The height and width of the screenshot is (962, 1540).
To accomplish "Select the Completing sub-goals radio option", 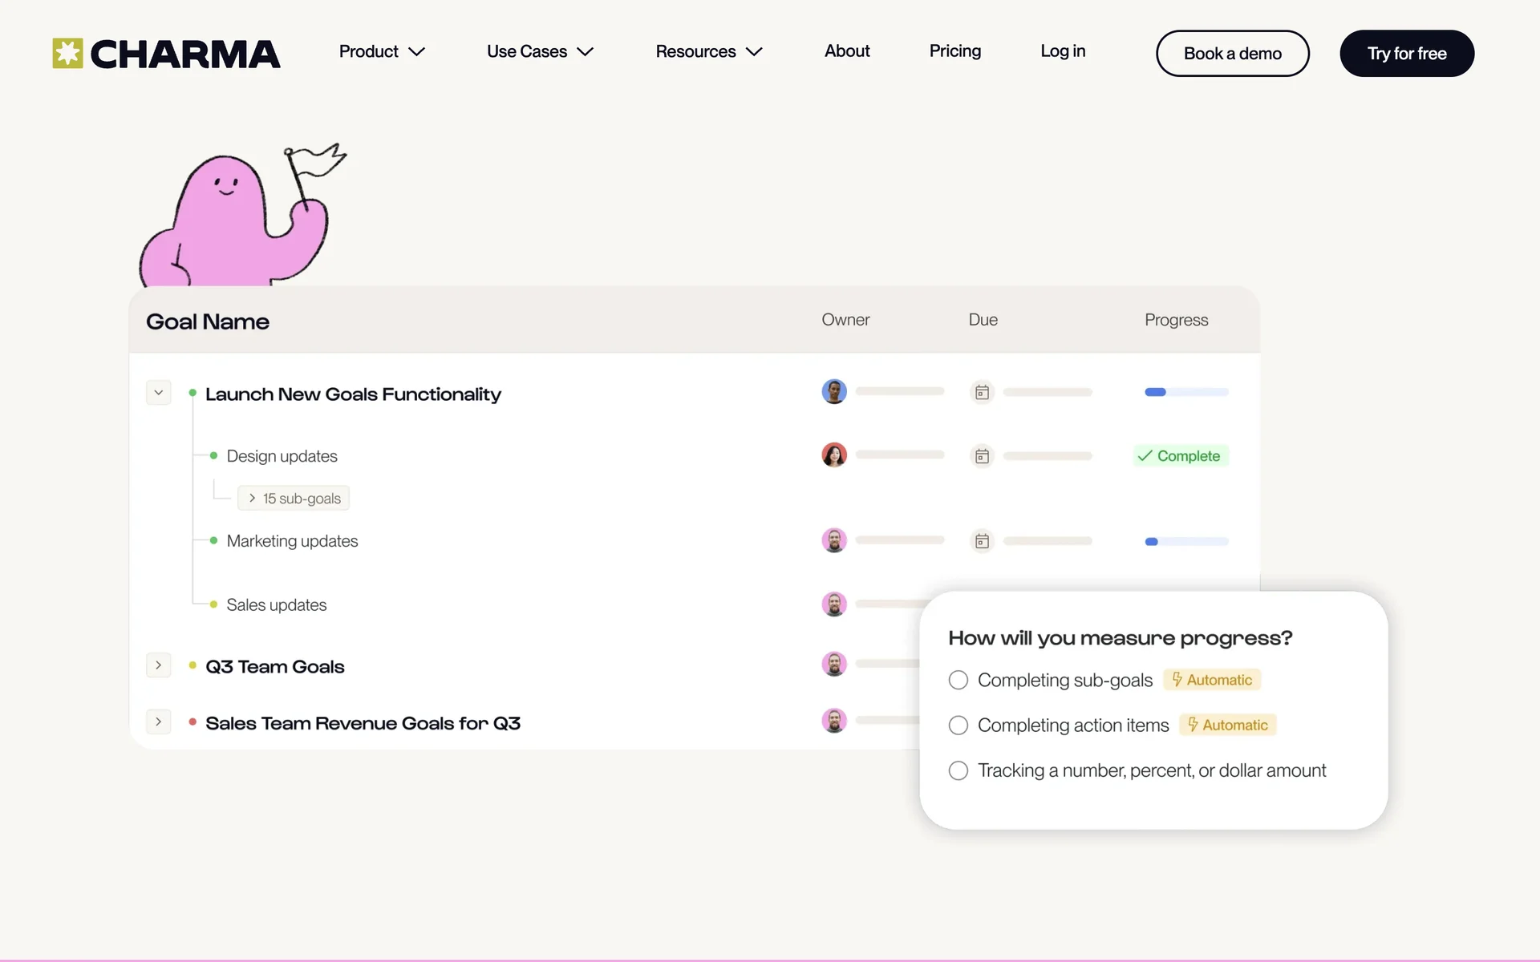I will click(x=958, y=681).
